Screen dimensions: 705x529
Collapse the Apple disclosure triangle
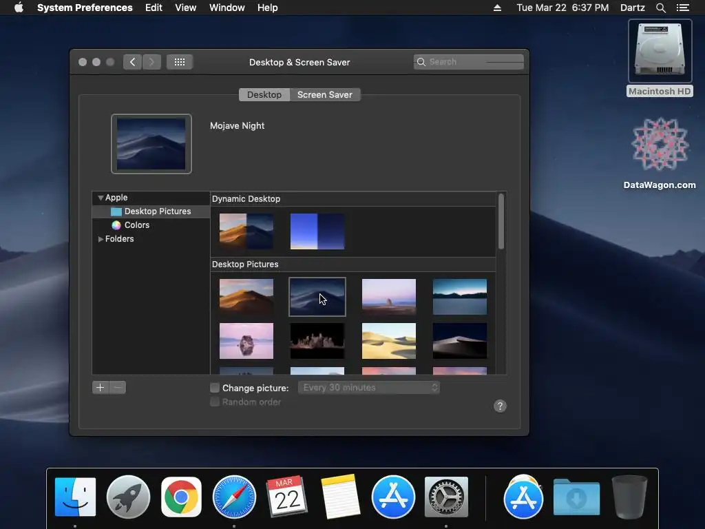click(101, 198)
